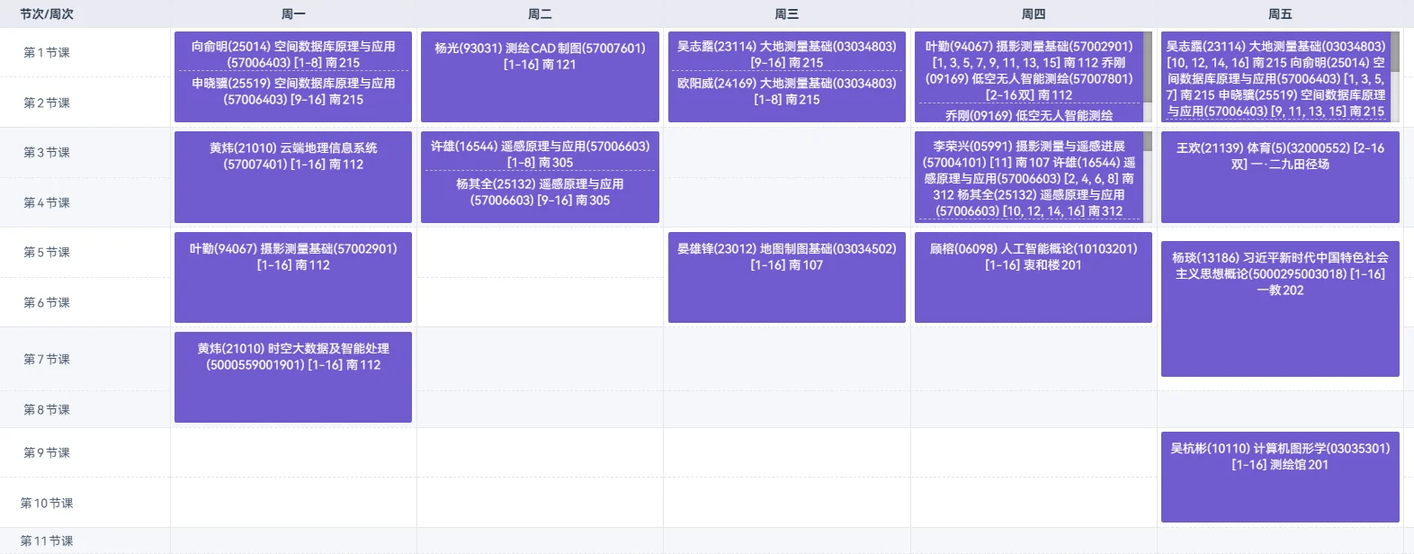Select 杨其全 遥感原理与应用 weeks 9-16 entry on Tuesday
Screen dimensions: 1414x554
pyautogui.click(x=540, y=192)
